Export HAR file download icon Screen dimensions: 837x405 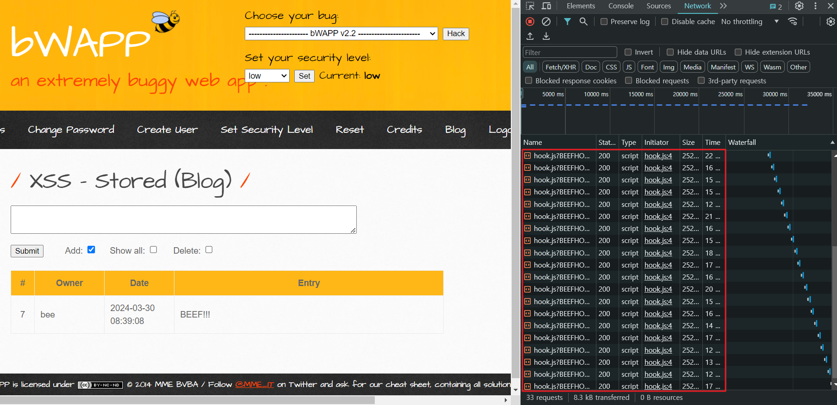point(546,36)
